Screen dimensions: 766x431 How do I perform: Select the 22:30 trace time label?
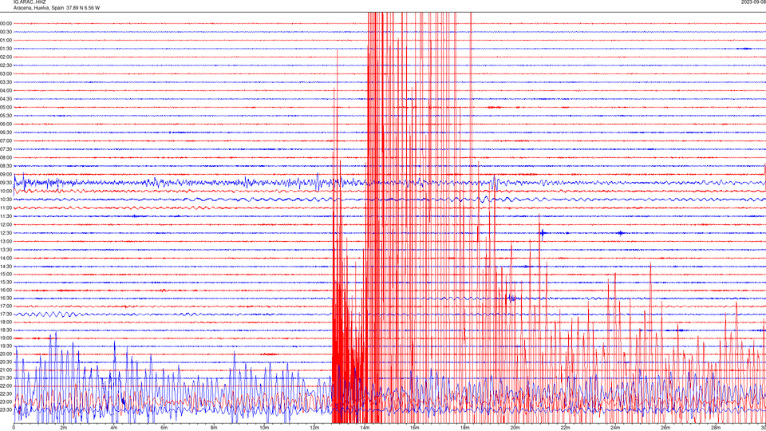click(x=6, y=393)
